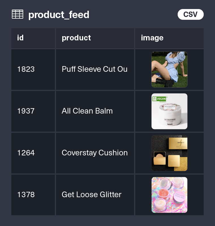Click the green VEGAN label in balm image
Screen dimensions: 215x226
[159, 99]
